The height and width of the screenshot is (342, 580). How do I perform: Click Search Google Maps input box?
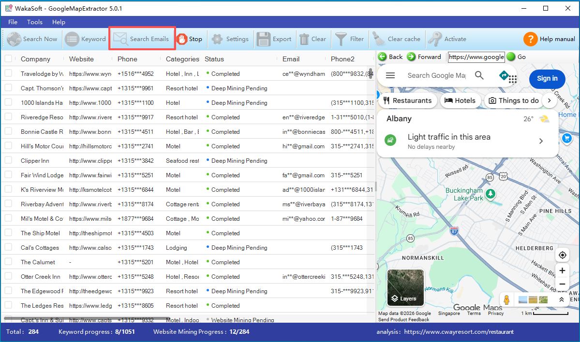[436, 75]
